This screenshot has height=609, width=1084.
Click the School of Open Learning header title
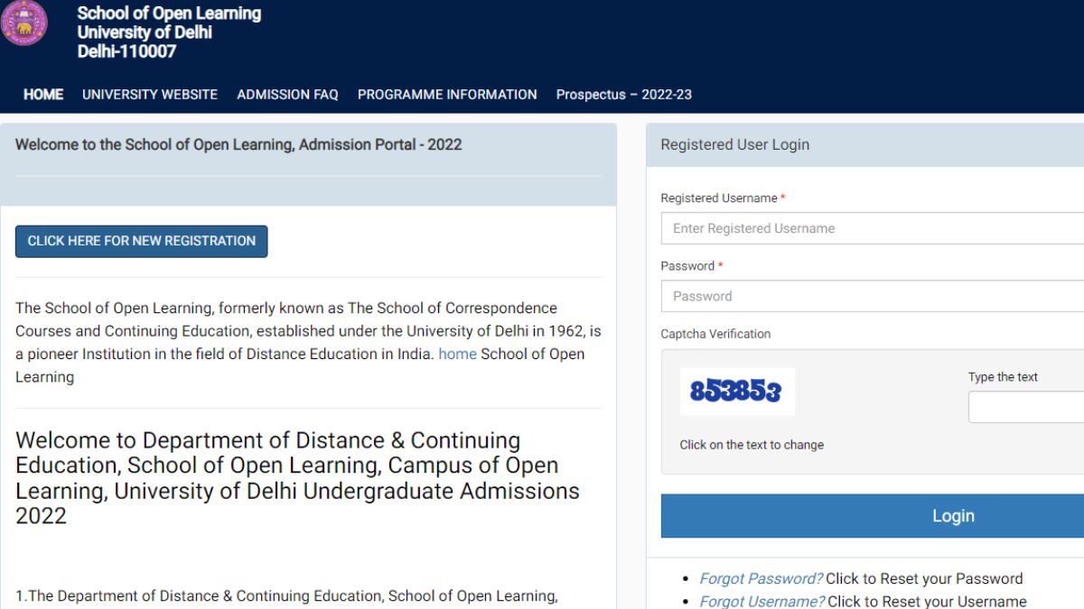click(169, 14)
